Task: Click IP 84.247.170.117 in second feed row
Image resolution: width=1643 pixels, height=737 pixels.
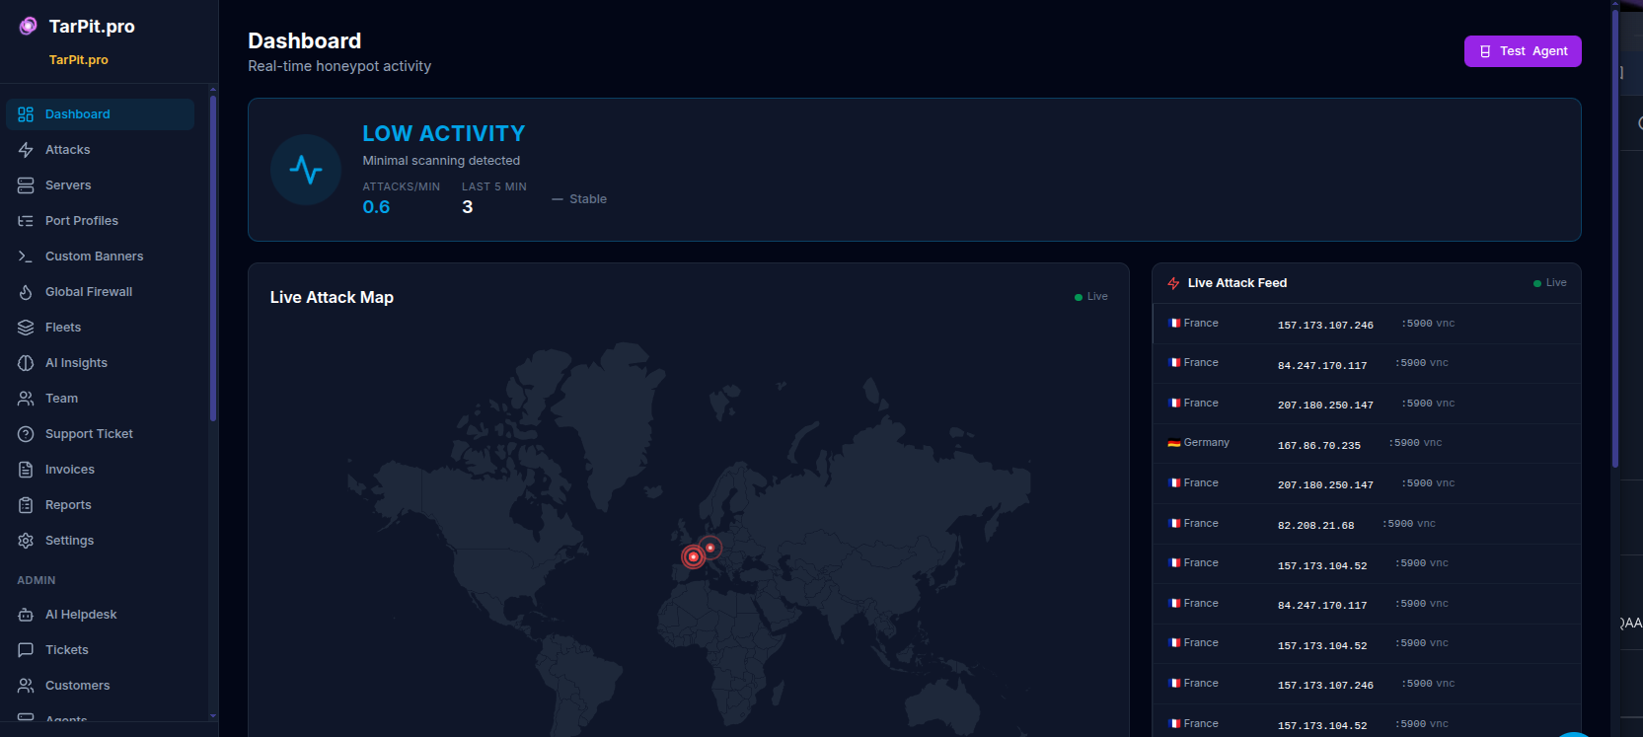Action: click(1322, 366)
